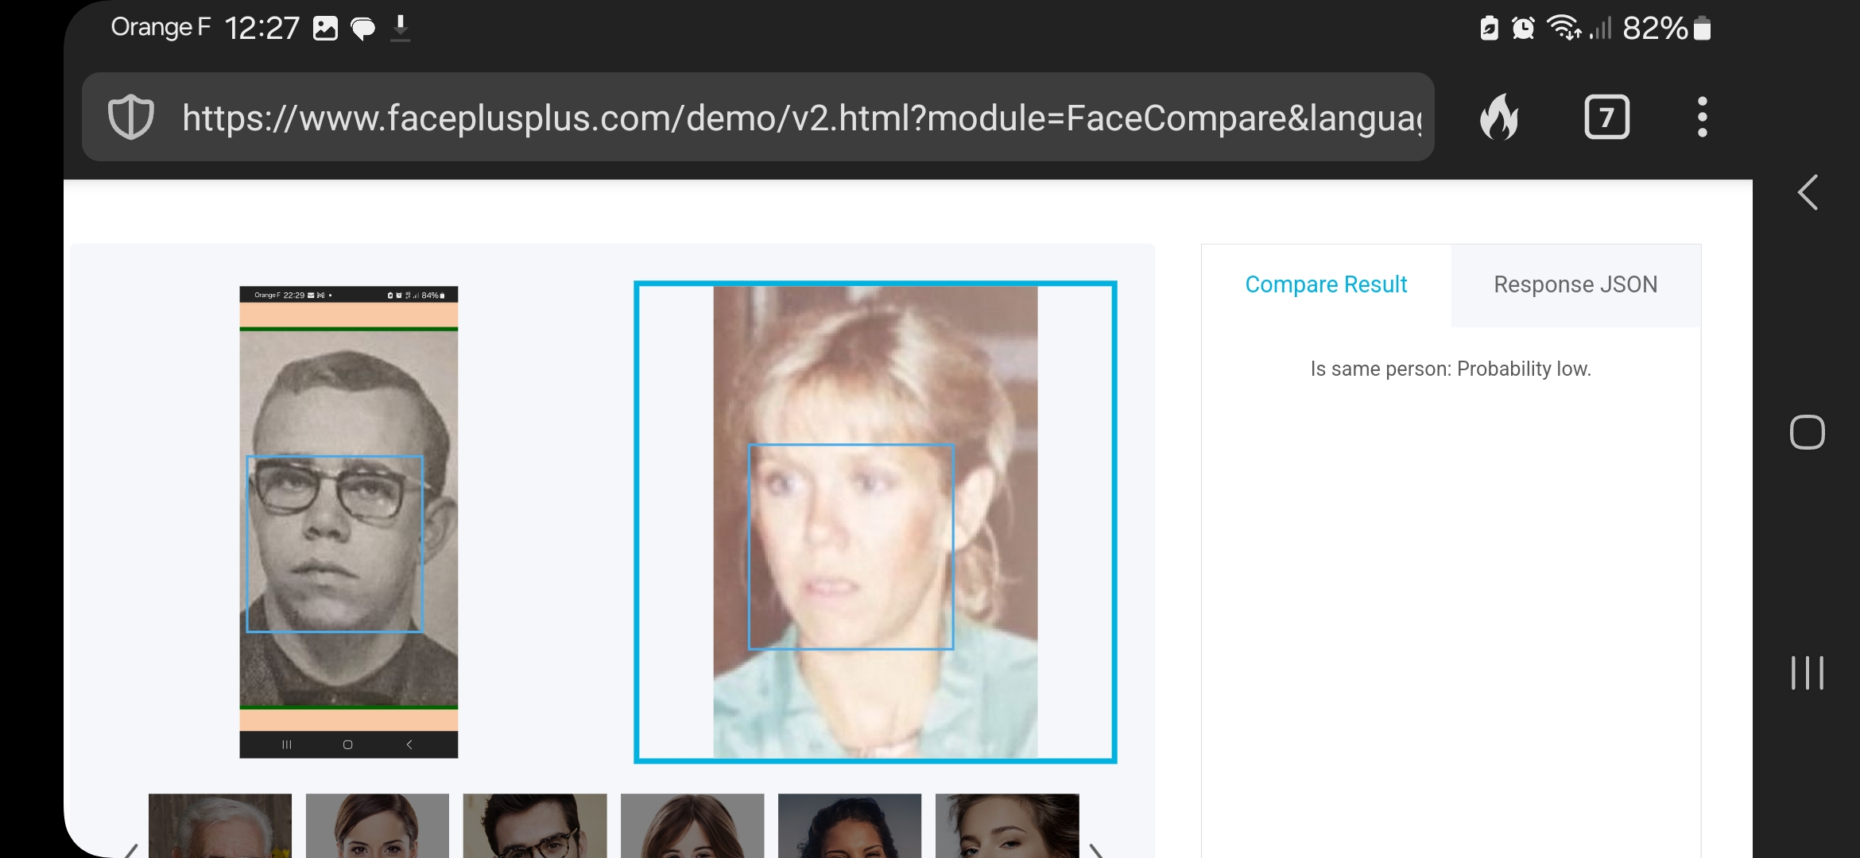Open the three-dot browser menu
Image resolution: width=1860 pixels, height=858 pixels.
[x=1702, y=118]
